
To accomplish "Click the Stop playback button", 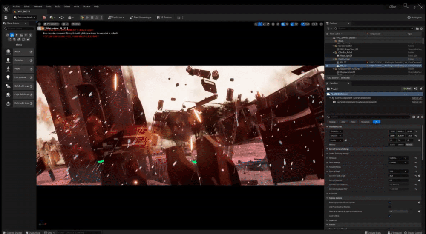I will pyautogui.click(x=92, y=17).
